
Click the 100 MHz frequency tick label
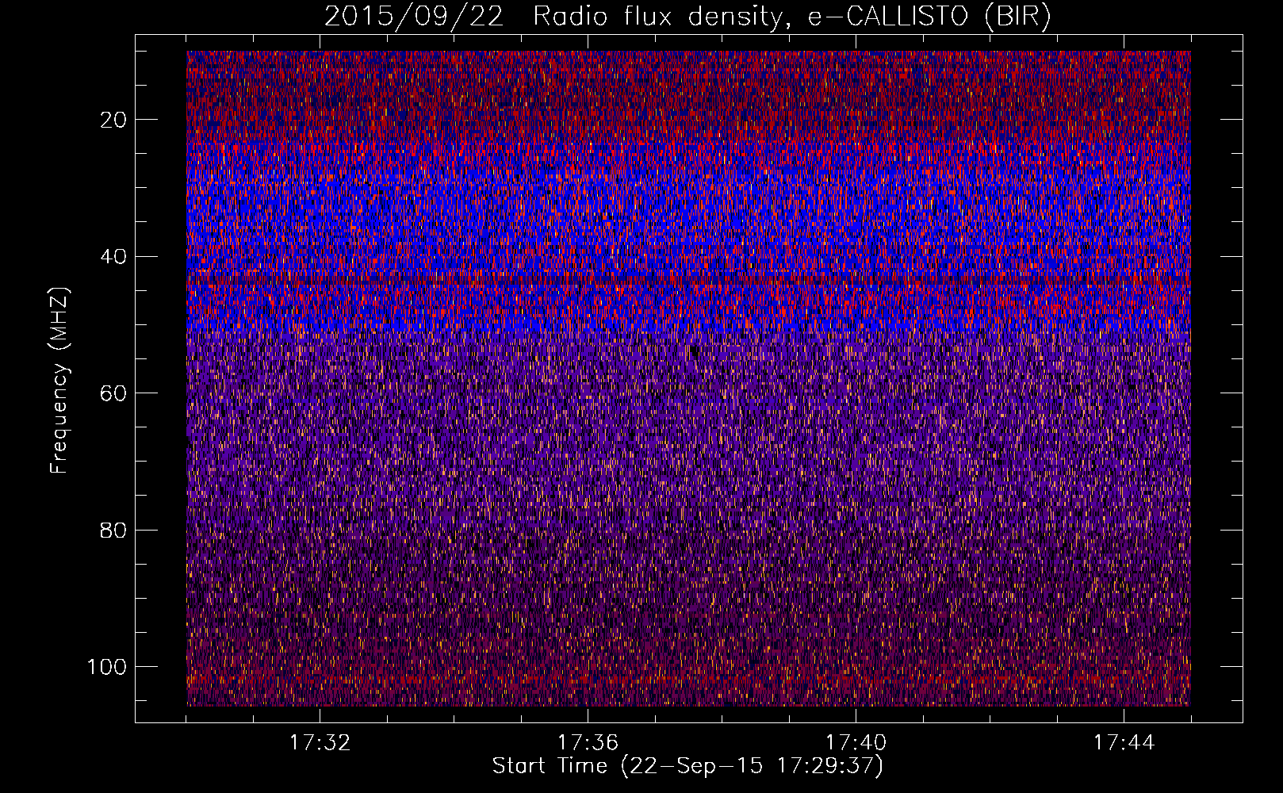[108, 667]
